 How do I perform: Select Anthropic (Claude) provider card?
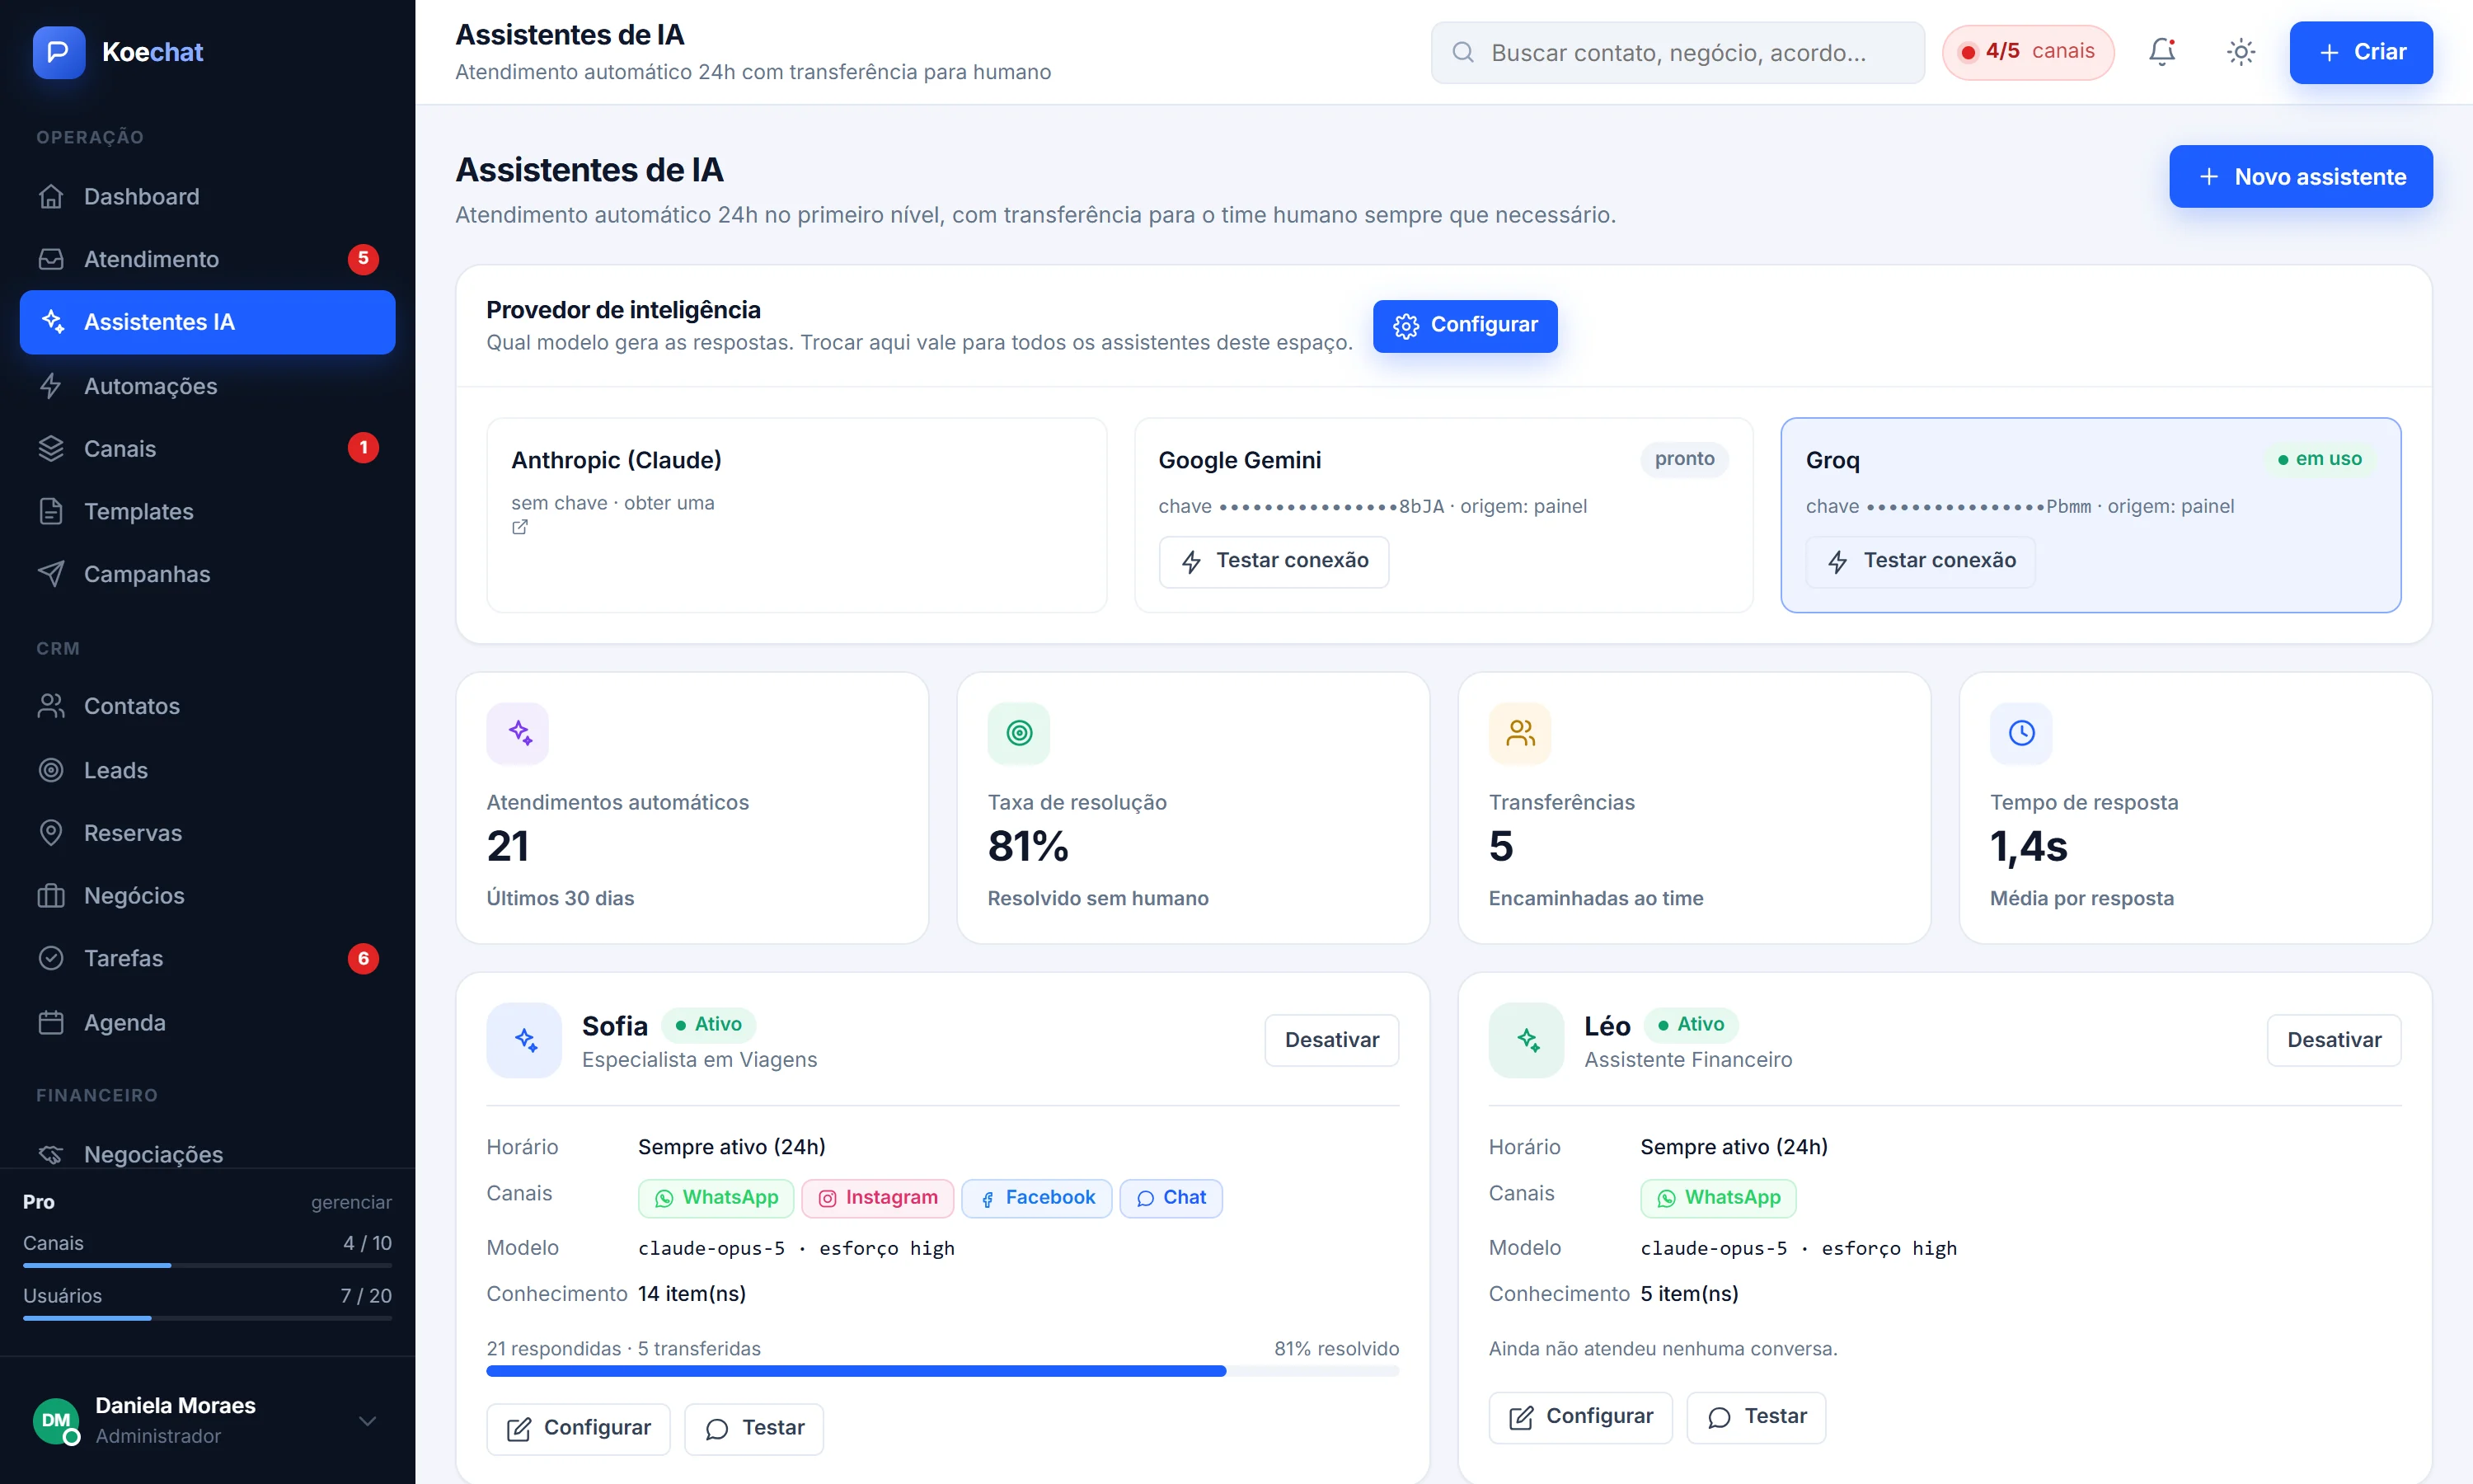point(795,515)
